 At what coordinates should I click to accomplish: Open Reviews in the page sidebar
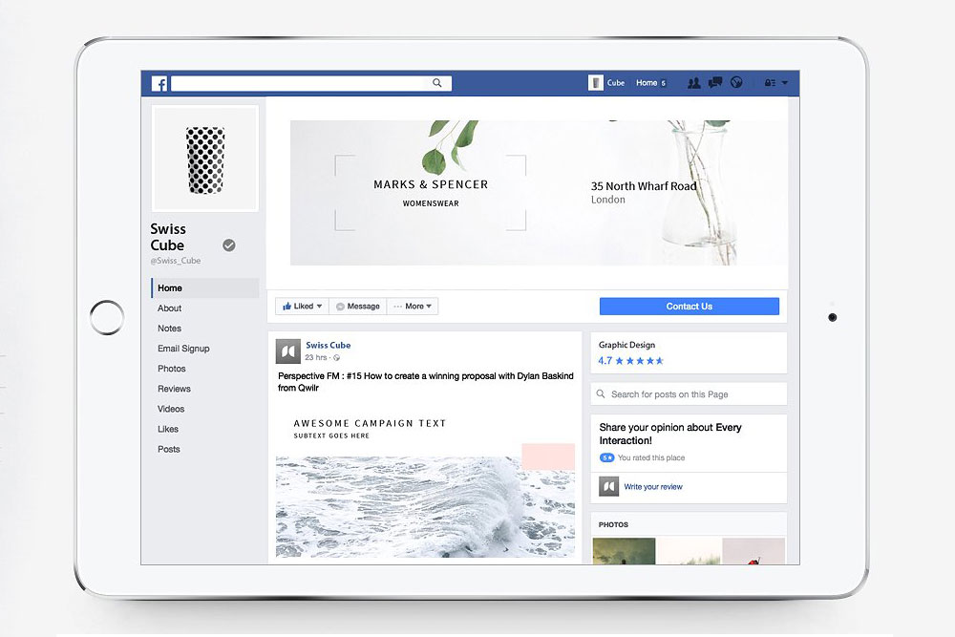pyautogui.click(x=174, y=389)
